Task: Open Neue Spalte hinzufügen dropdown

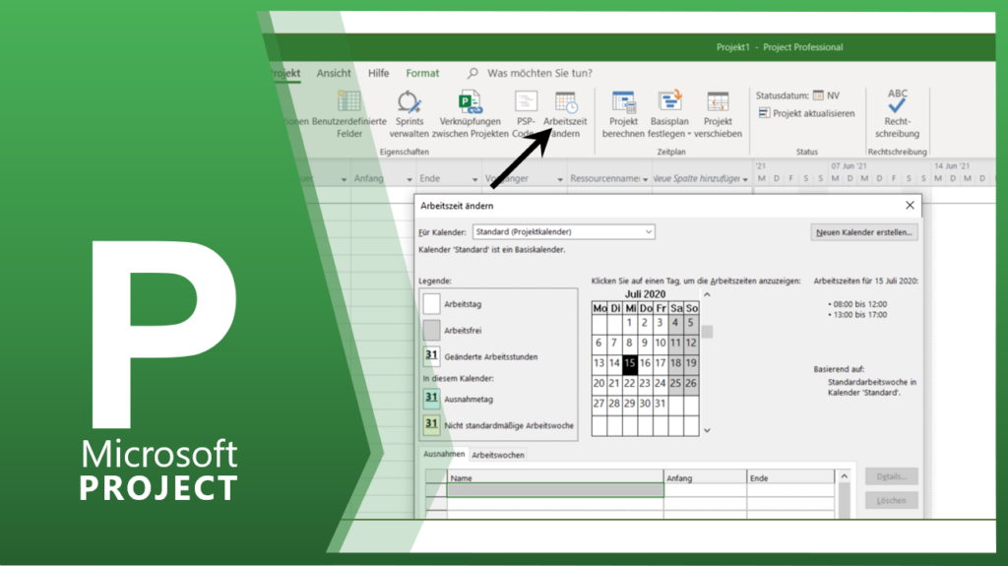Action: pos(745,179)
